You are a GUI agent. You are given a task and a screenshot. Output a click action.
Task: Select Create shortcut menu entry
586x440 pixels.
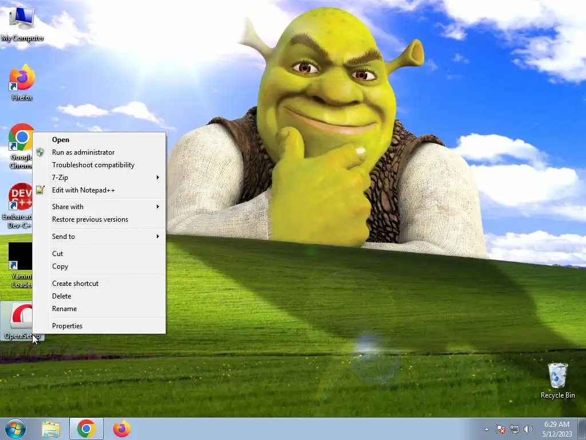[99, 284]
